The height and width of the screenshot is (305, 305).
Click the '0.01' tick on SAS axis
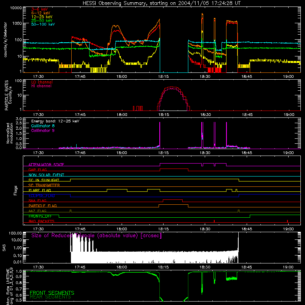18,262
